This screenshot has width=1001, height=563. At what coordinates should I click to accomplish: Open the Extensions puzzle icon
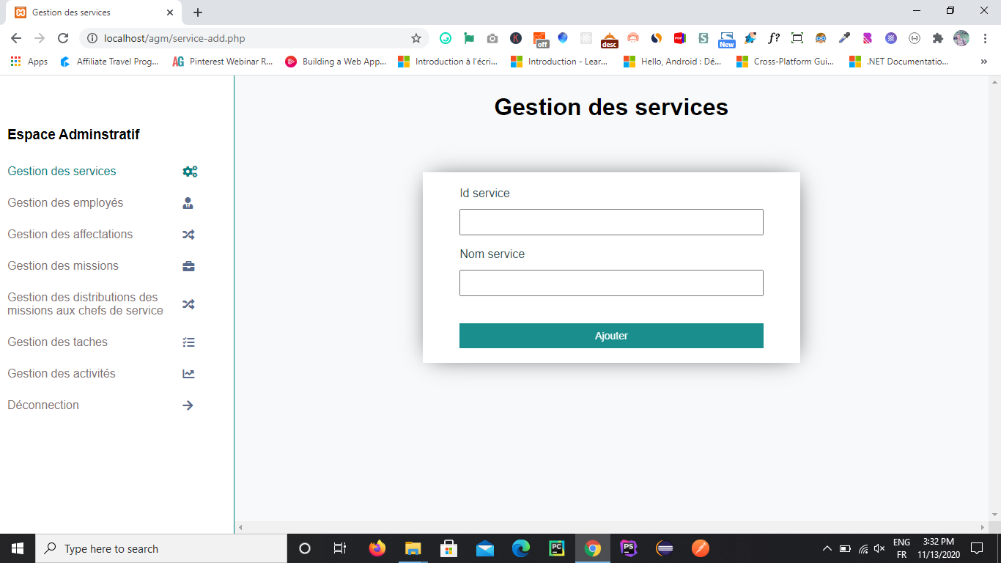click(x=938, y=38)
